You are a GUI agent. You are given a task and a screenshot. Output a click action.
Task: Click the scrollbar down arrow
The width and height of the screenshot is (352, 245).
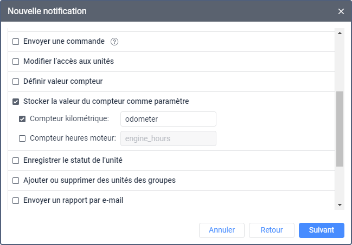click(x=340, y=205)
